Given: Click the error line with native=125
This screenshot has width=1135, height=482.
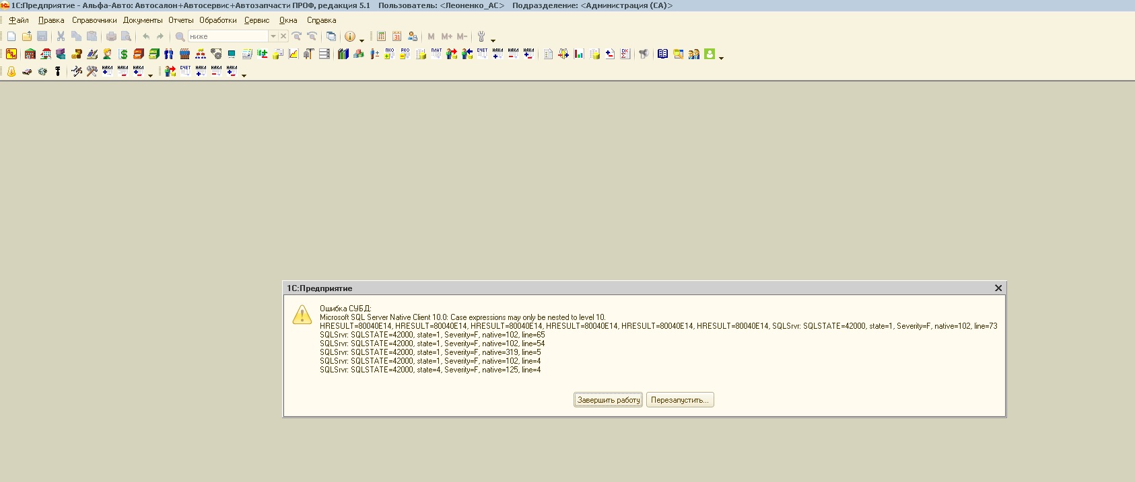Looking at the screenshot, I should coord(430,370).
